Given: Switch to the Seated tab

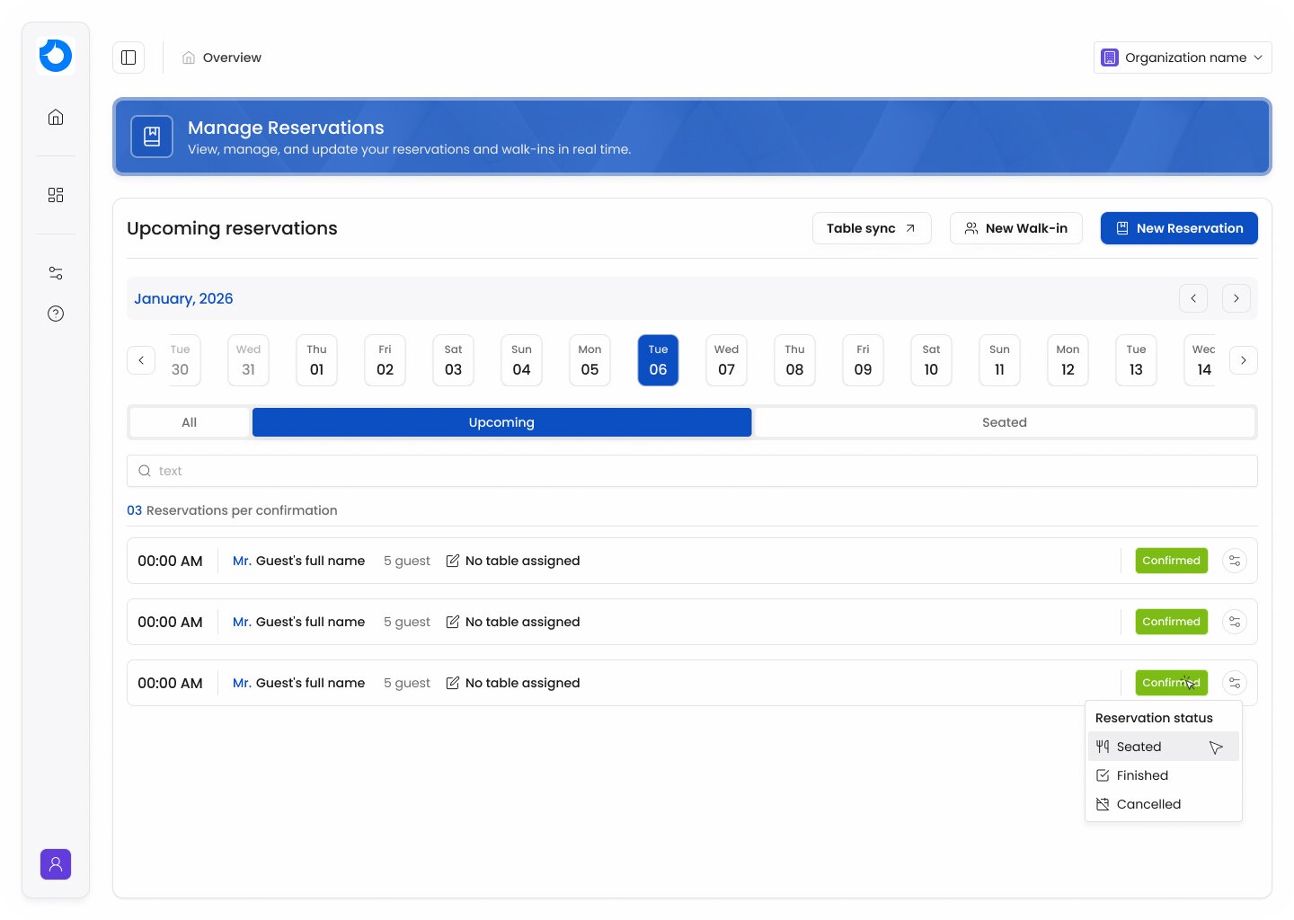Looking at the screenshot, I should click(x=1005, y=422).
